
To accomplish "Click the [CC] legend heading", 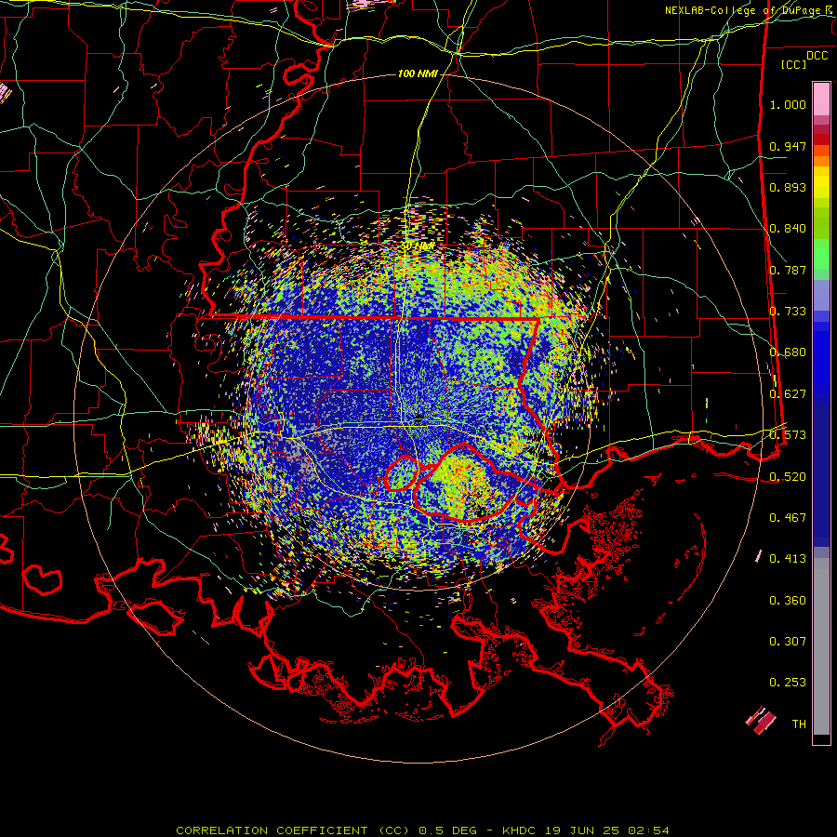I will 794,64.
